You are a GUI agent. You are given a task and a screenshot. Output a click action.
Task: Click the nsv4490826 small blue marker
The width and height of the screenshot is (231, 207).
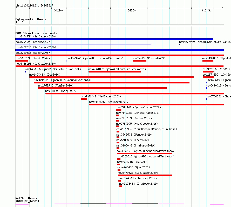[x=25, y=72]
